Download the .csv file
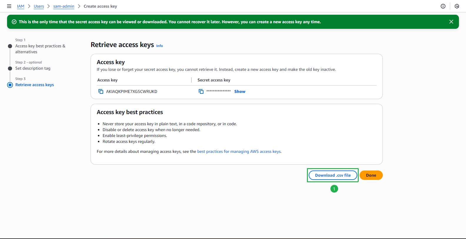Image resolution: width=466 pixels, height=239 pixels. point(333,175)
